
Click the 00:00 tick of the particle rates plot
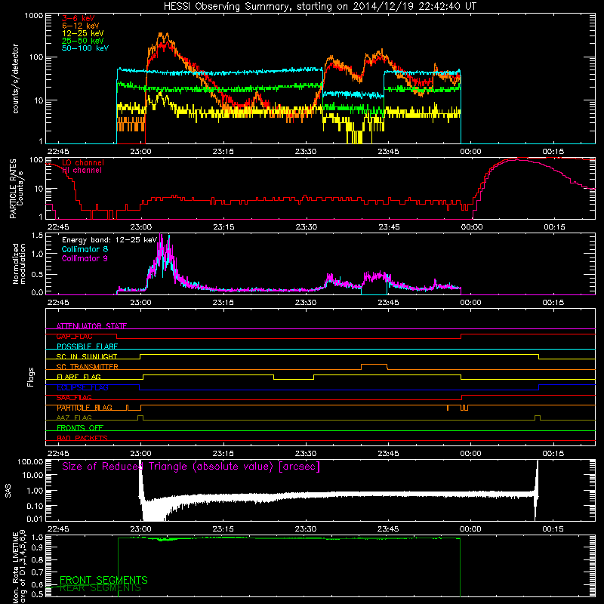471,227
